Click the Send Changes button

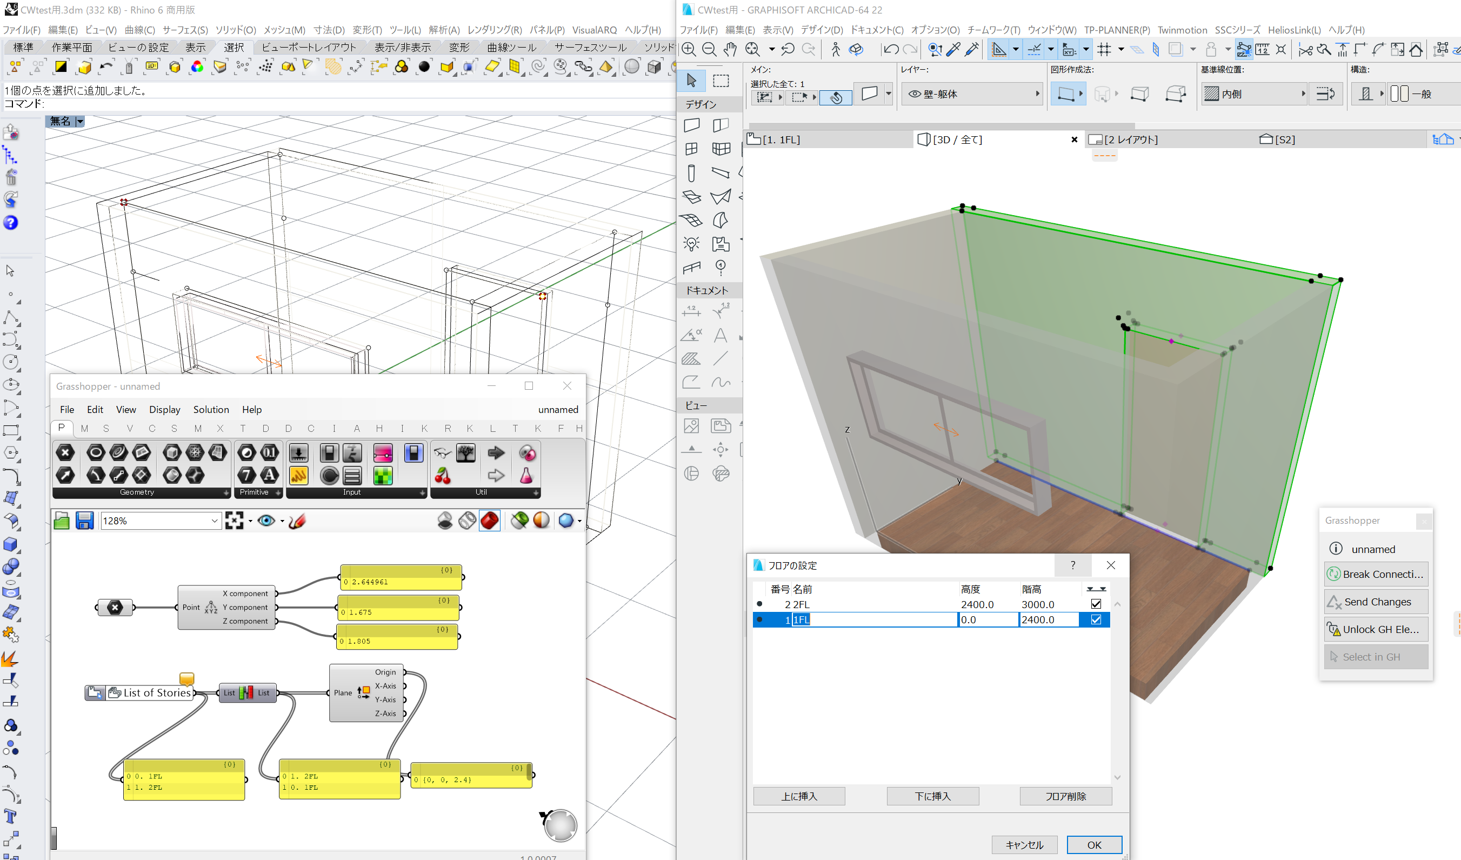tap(1376, 602)
